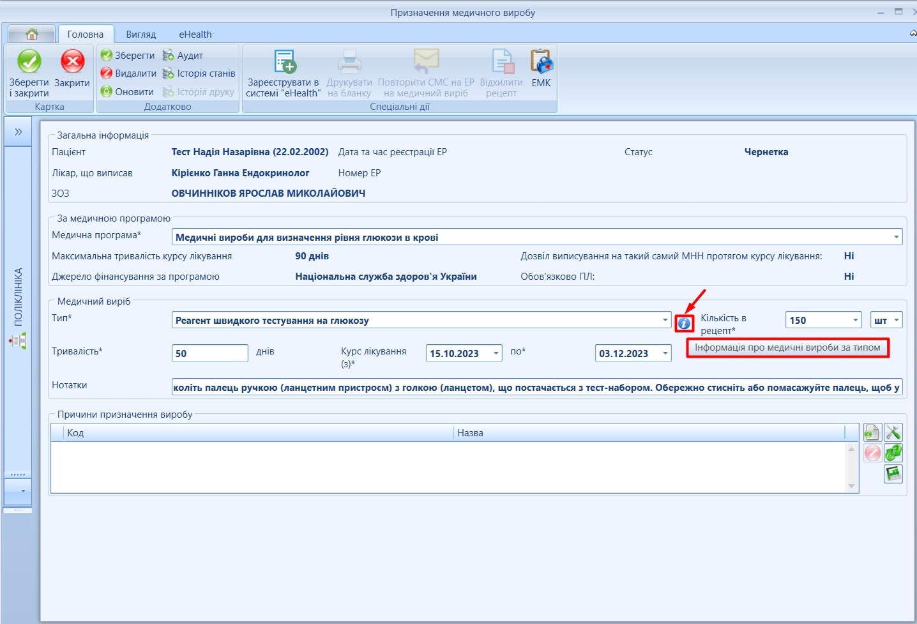Open start date 15.10.2023 picker
Viewport: 917px width, 624px height.
(496, 353)
